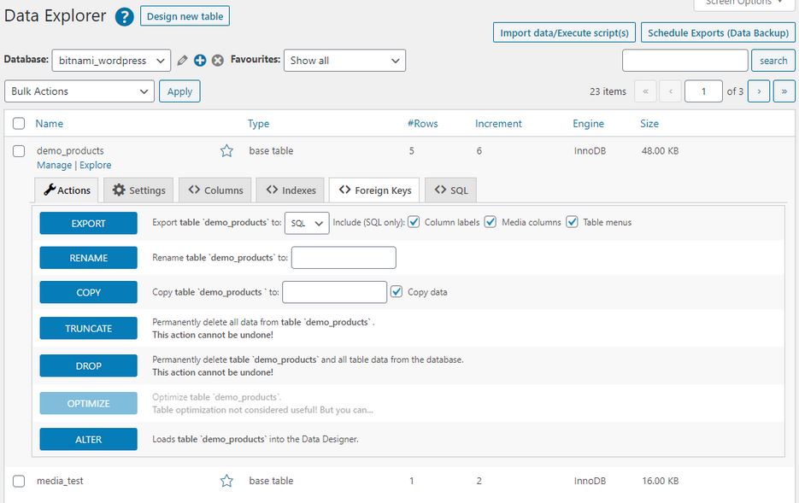Focus the search text field
This screenshot has width=799, height=503.
tap(684, 61)
